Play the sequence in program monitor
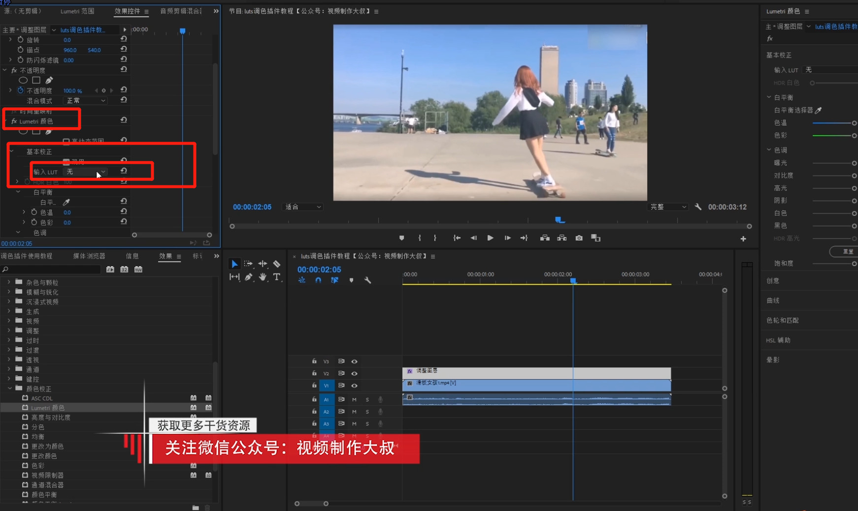The width and height of the screenshot is (858, 511). click(490, 238)
